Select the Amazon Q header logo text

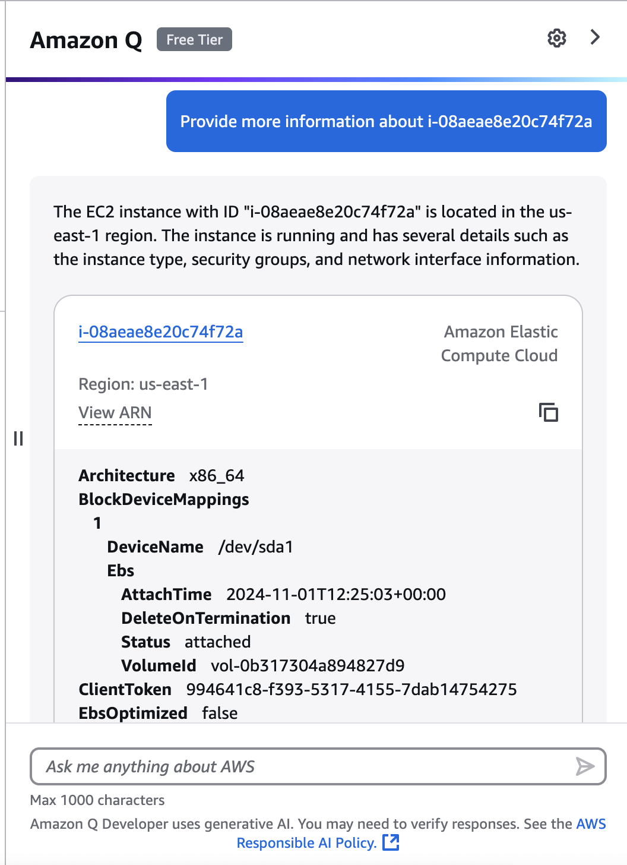[x=85, y=40]
